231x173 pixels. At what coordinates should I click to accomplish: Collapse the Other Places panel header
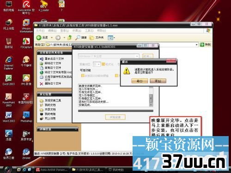(x=54, y=94)
